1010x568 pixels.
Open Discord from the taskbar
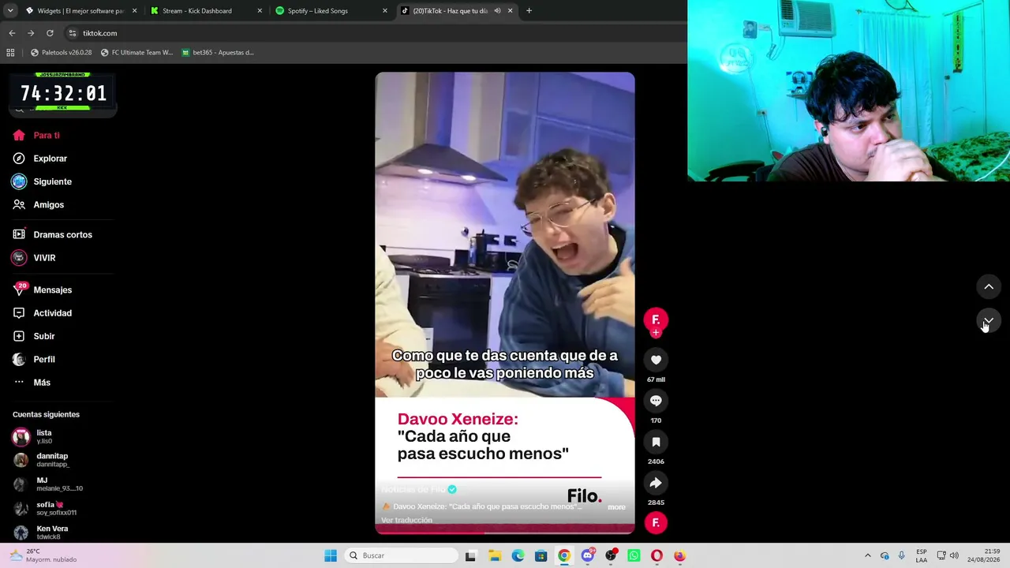(x=587, y=555)
